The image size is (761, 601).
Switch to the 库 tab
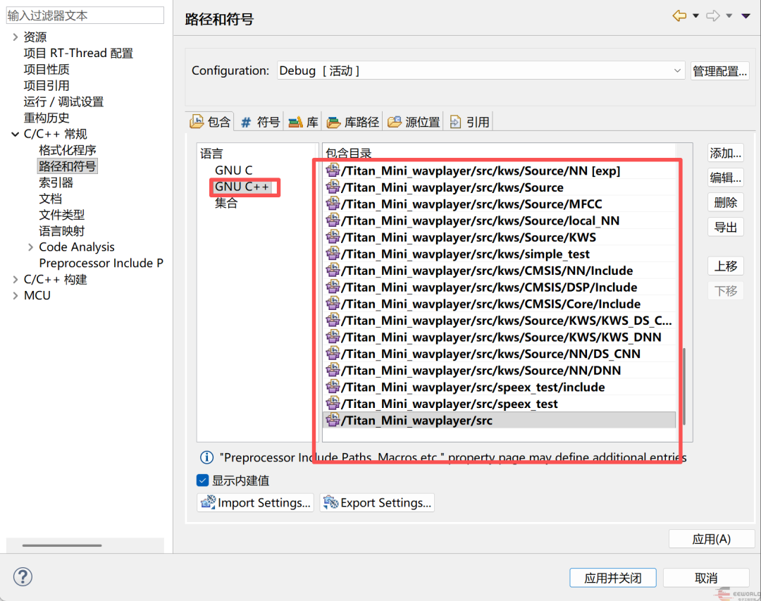[x=304, y=122]
